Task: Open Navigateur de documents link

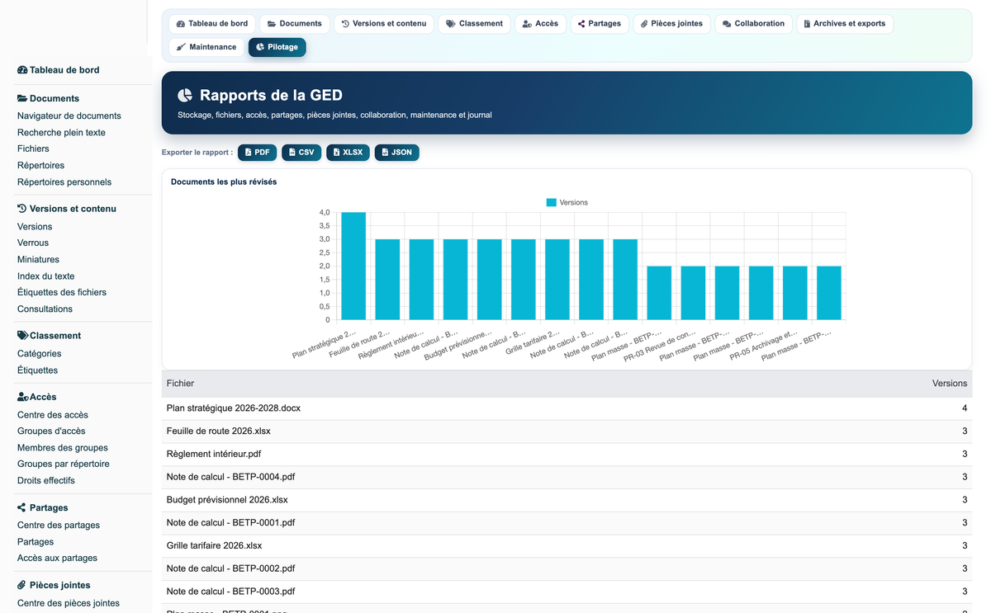Action: pyautogui.click(x=69, y=116)
